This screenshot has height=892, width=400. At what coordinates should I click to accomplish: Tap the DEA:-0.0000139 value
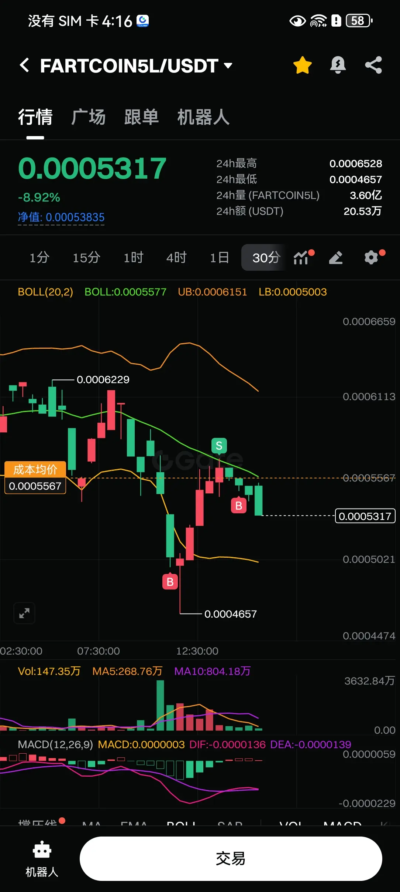pos(311,744)
